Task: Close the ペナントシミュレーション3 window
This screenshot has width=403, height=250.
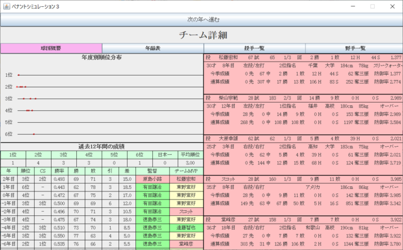Action: pyautogui.click(x=392, y=6)
